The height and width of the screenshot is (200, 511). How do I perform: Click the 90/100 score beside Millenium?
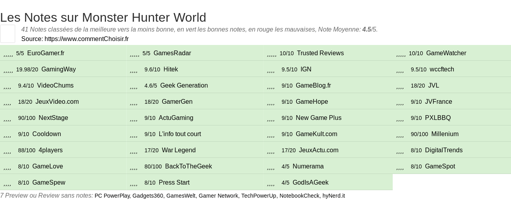point(420,135)
